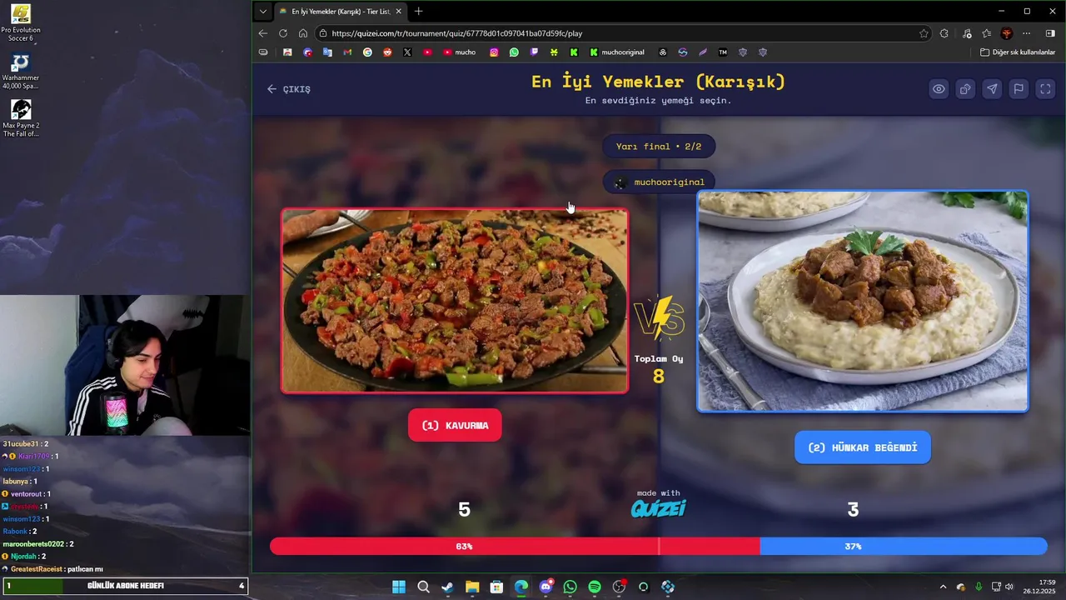
Task: Click the red 63% vote bar
Action: pyautogui.click(x=515, y=547)
